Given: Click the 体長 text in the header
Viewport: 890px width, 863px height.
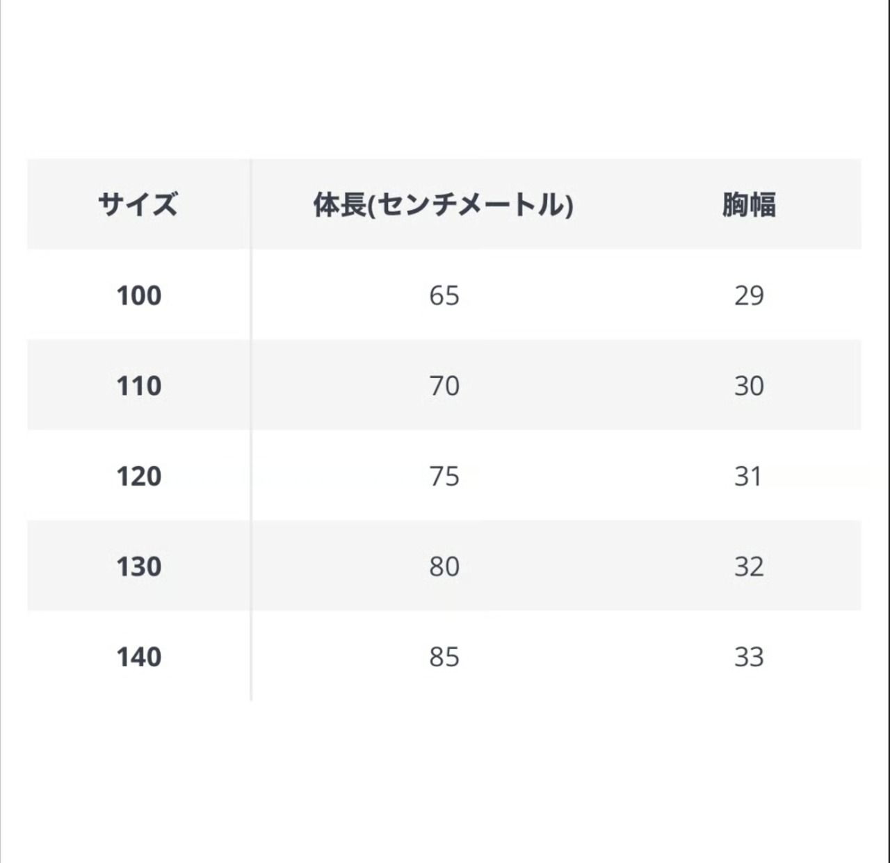Looking at the screenshot, I should coord(339,205).
